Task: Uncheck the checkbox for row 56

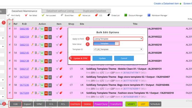Action: (10, 69)
